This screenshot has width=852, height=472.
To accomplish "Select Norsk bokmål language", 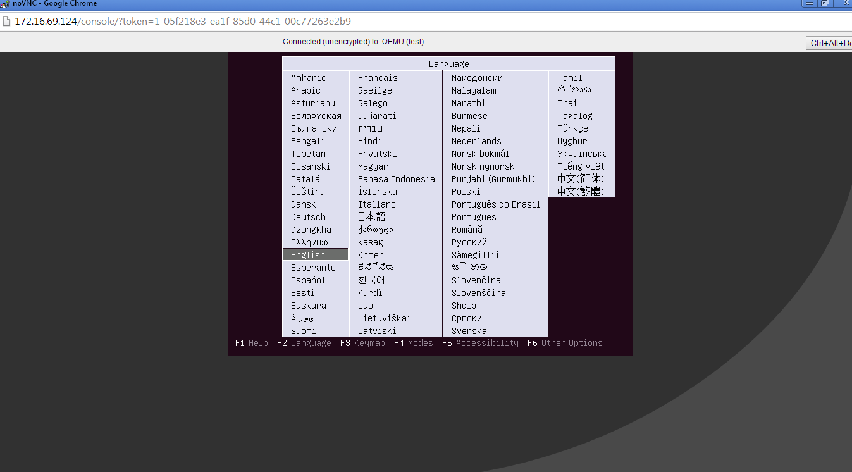I will (481, 154).
